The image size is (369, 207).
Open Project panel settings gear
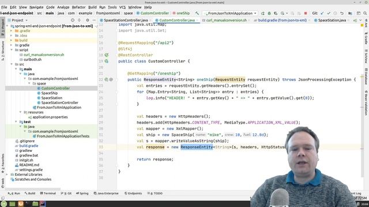point(88,20)
